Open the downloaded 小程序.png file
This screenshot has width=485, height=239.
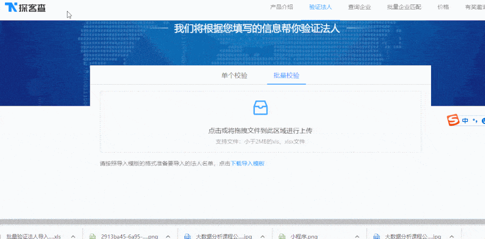click(x=304, y=236)
